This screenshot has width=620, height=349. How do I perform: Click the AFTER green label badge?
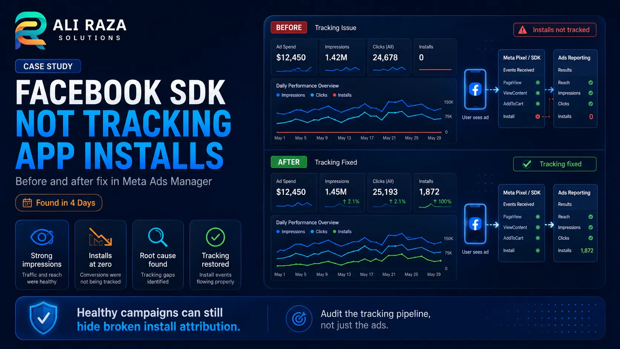tap(289, 162)
